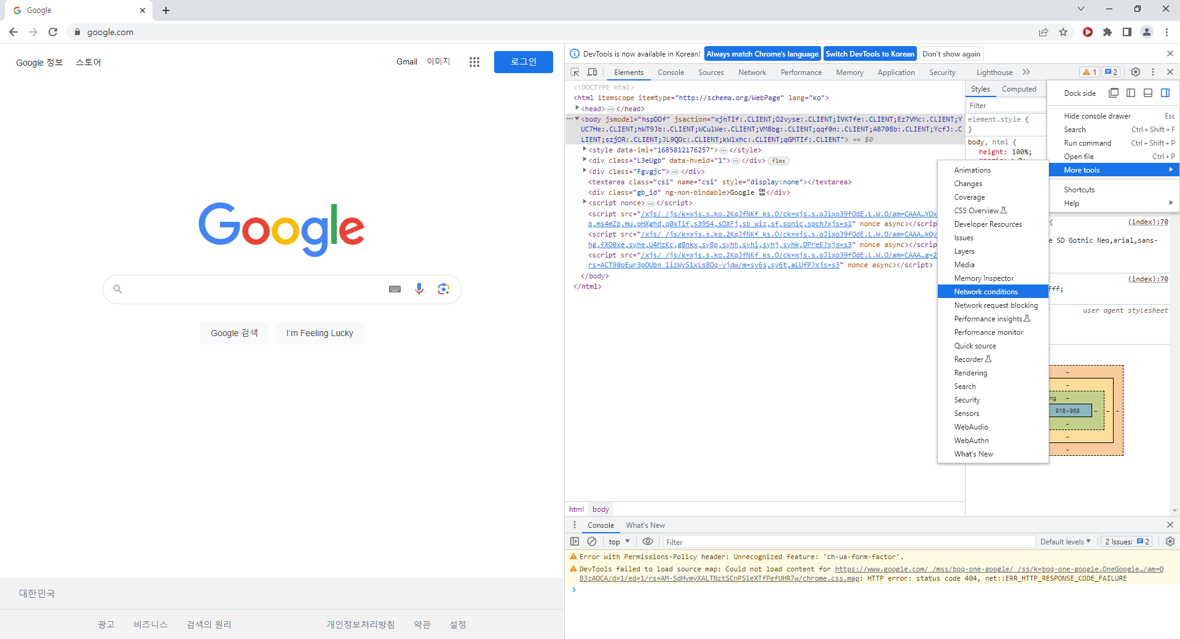
Task: Dock DevTools to right icon
Action: point(1165,93)
